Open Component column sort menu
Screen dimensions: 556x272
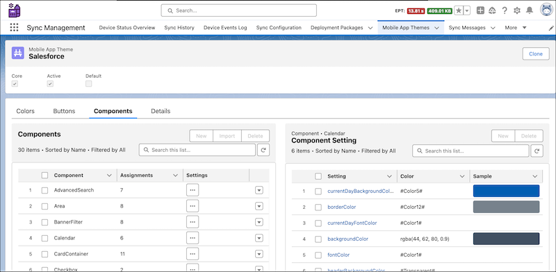coord(109,176)
